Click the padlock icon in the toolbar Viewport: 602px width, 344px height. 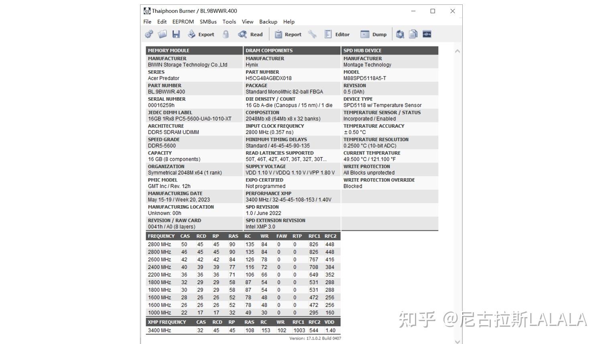point(226,35)
